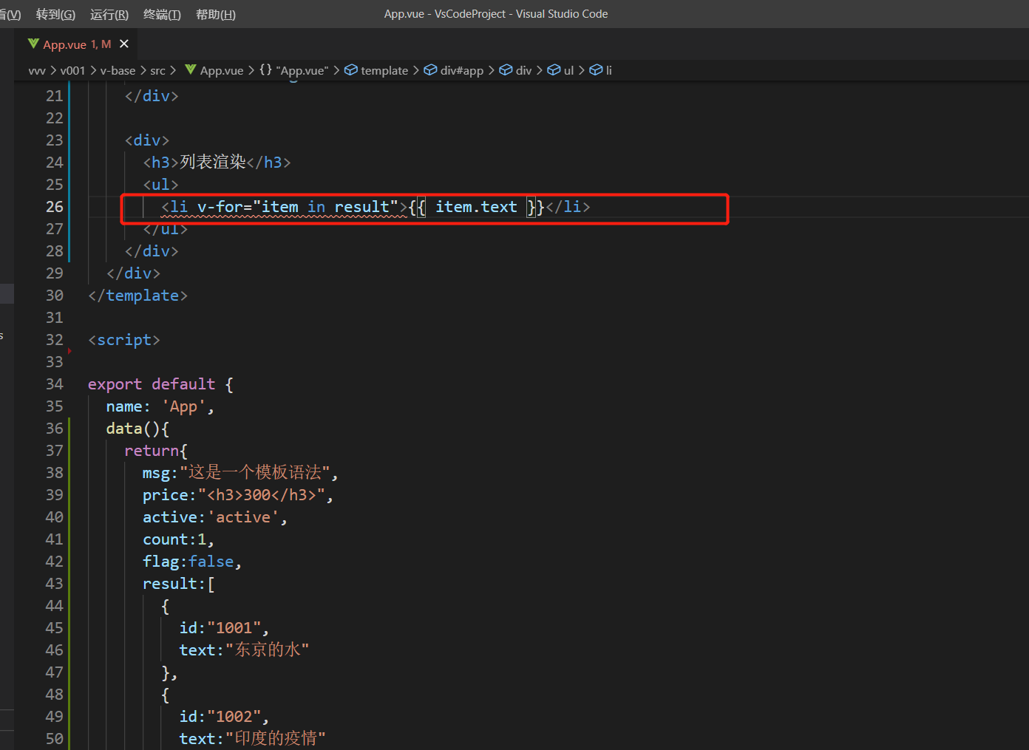Click line number 32 in gutter
The width and height of the screenshot is (1029, 750).
[x=55, y=340]
